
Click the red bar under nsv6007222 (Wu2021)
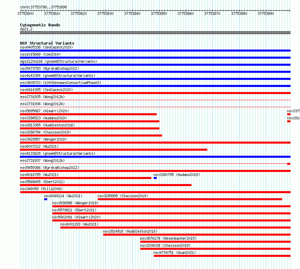tap(114, 150)
